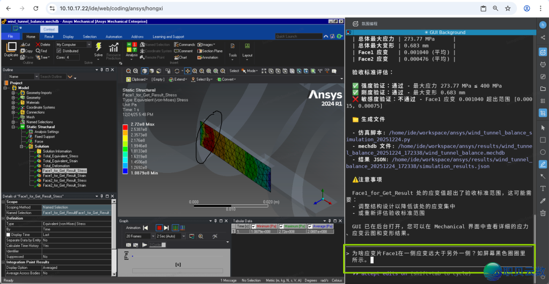Viewport: 549px width, 284px height.
Task: Open the Resource Prediction tool
Action: 113,49
